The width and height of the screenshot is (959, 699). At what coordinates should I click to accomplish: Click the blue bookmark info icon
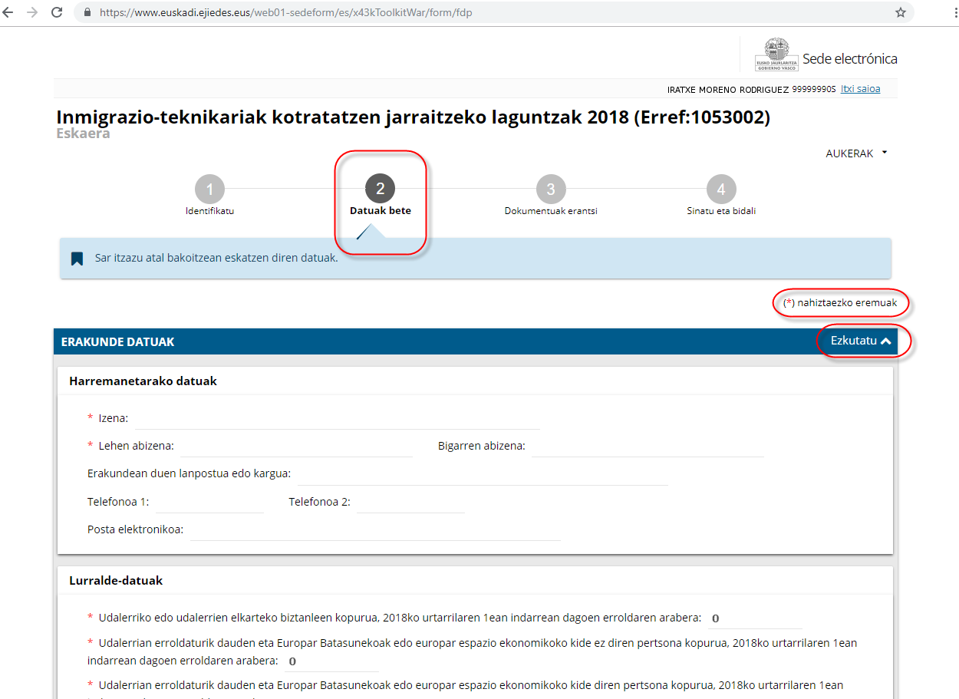(77, 259)
